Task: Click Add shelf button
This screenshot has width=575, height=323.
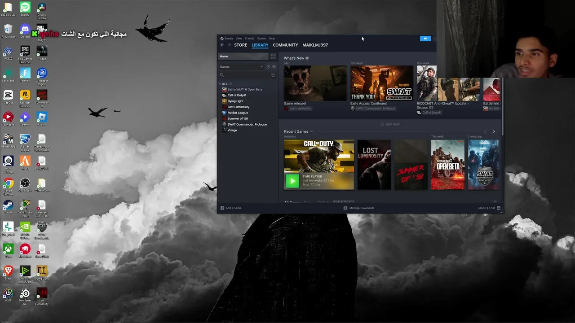Action: (x=390, y=124)
